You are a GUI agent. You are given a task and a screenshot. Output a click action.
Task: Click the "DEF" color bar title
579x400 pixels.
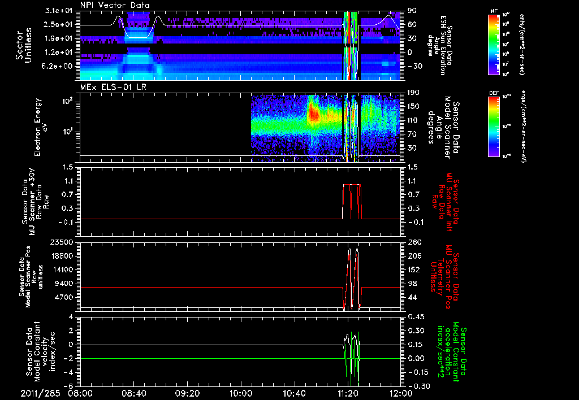click(494, 93)
